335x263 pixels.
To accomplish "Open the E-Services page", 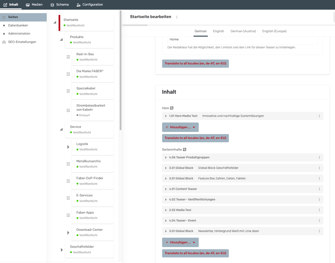I will (92, 198).
